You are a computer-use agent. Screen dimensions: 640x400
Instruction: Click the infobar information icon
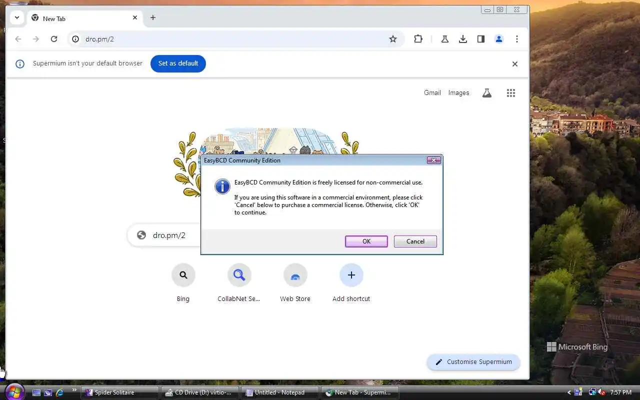coord(20,64)
